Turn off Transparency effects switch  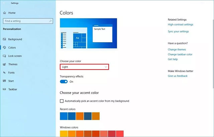(64, 82)
